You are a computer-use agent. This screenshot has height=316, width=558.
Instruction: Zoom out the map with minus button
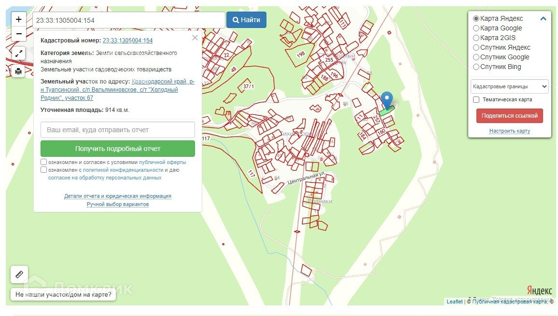click(x=19, y=34)
